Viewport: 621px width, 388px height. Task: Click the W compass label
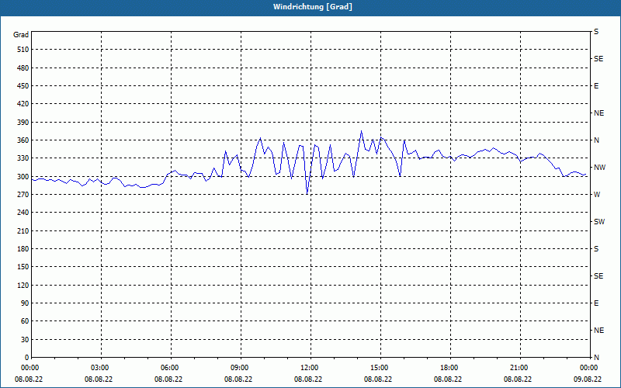(x=597, y=195)
